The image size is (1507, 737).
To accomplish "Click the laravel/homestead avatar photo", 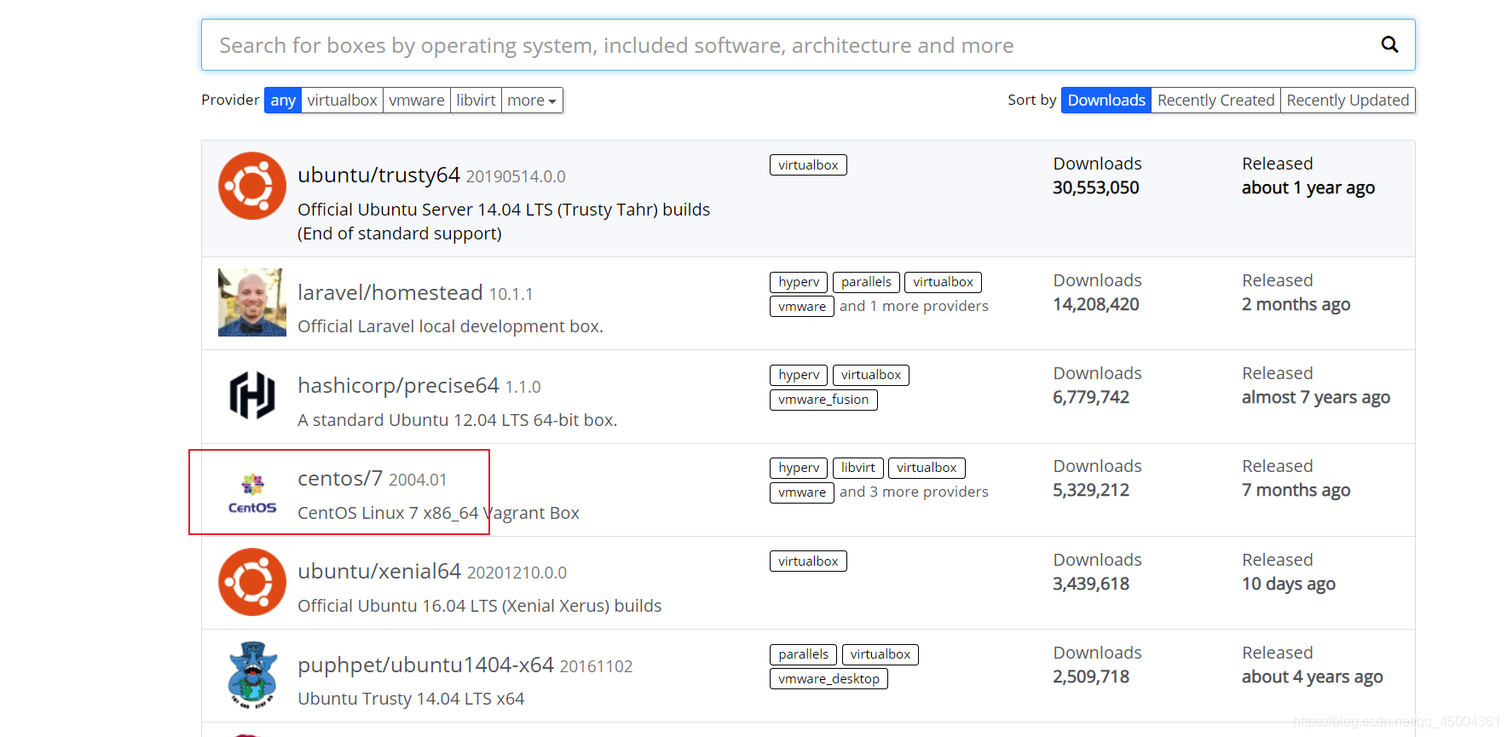I will (252, 302).
